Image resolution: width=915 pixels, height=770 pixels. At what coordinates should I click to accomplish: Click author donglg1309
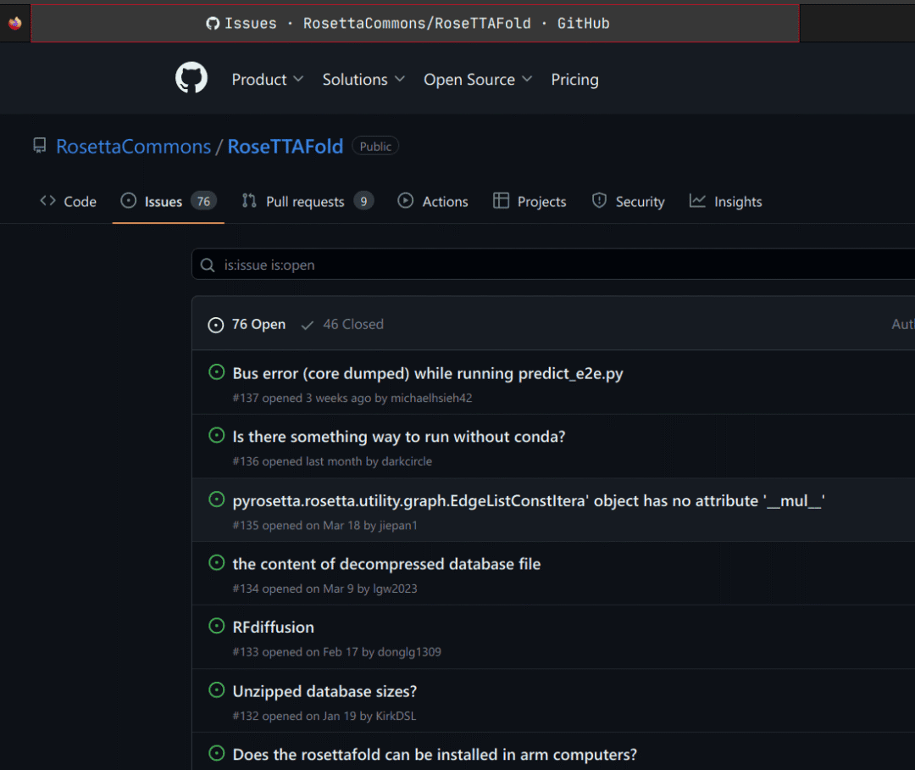tap(409, 651)
